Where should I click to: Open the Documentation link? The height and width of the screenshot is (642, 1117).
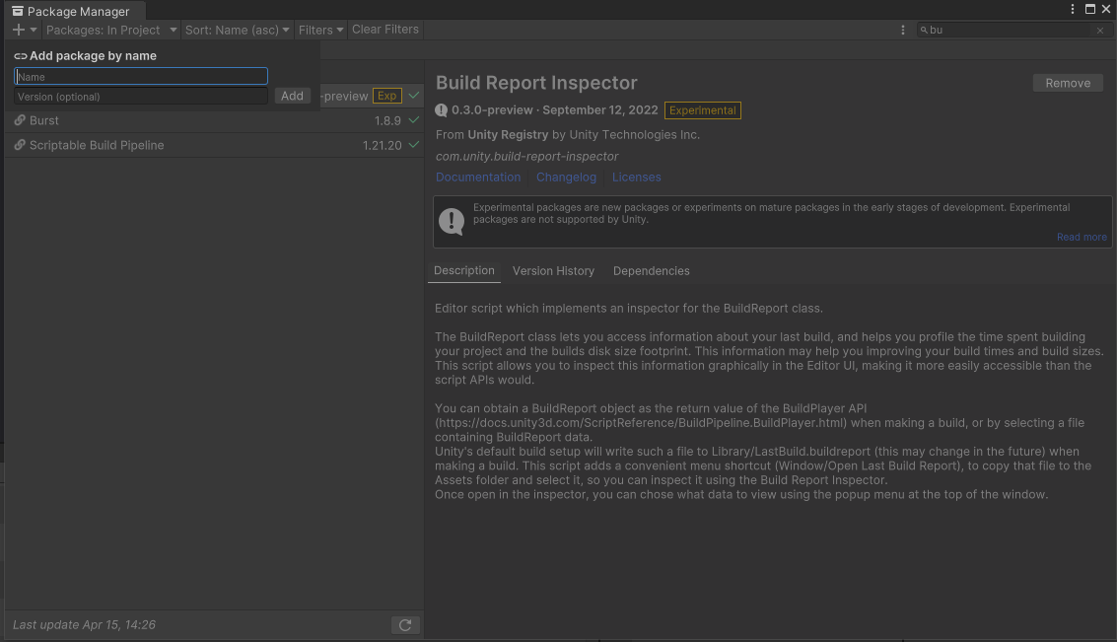(478, 177)
